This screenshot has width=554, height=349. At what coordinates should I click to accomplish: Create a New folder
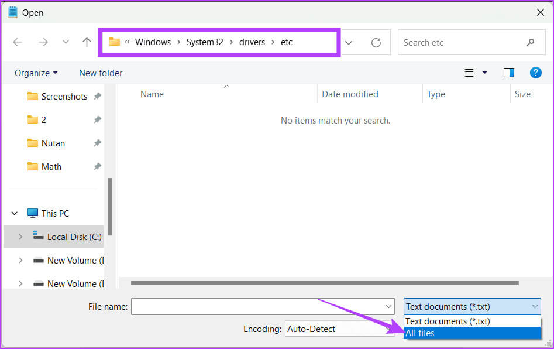tap(101, 73)
